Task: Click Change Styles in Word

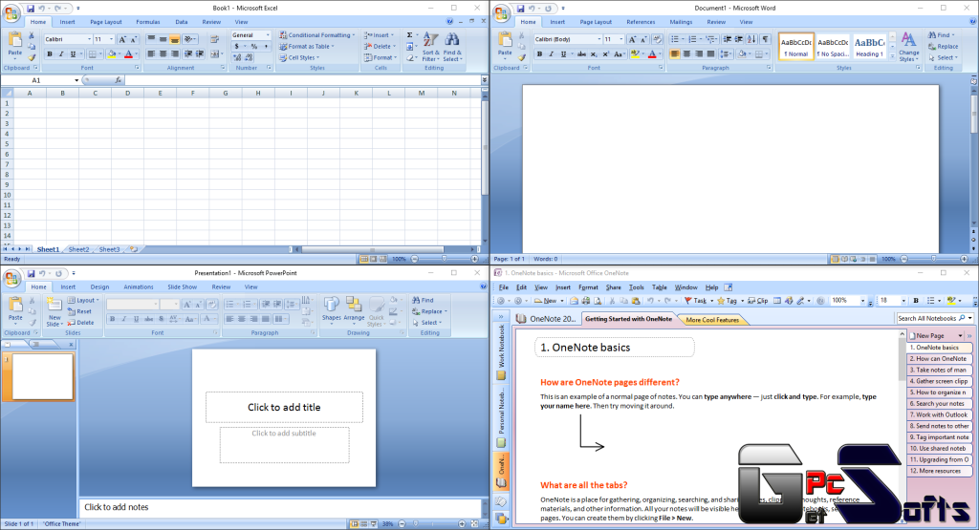Action: pos(909,47)
